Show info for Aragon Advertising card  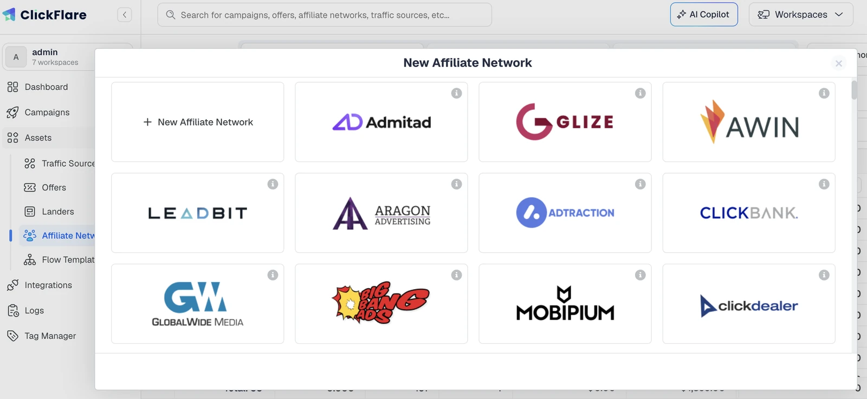(457, 184)
